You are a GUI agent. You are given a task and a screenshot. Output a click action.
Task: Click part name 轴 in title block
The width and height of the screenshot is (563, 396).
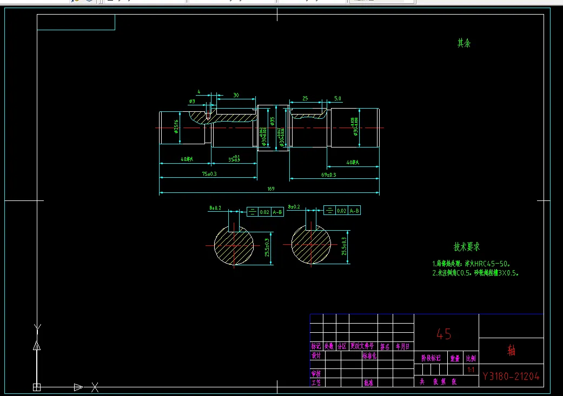point(511,350)
